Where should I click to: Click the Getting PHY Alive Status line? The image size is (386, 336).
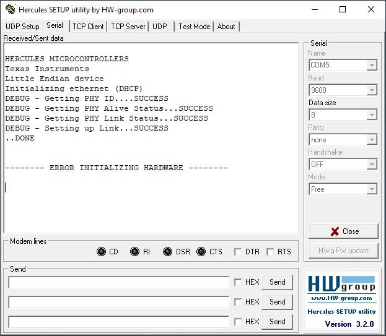coord(109,108)
